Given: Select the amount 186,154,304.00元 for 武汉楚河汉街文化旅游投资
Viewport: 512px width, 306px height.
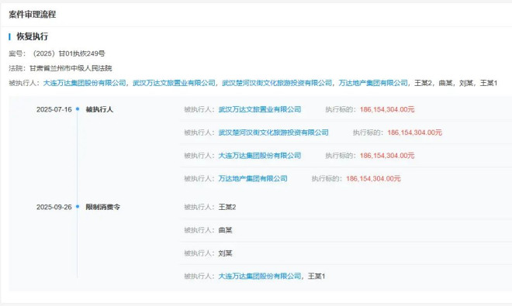Looking at the screenshot, I should click(x=415, y=132).
